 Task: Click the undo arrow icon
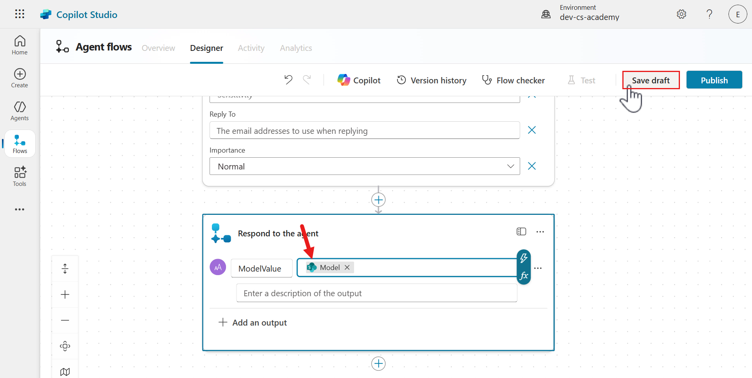tap(288, 80)
